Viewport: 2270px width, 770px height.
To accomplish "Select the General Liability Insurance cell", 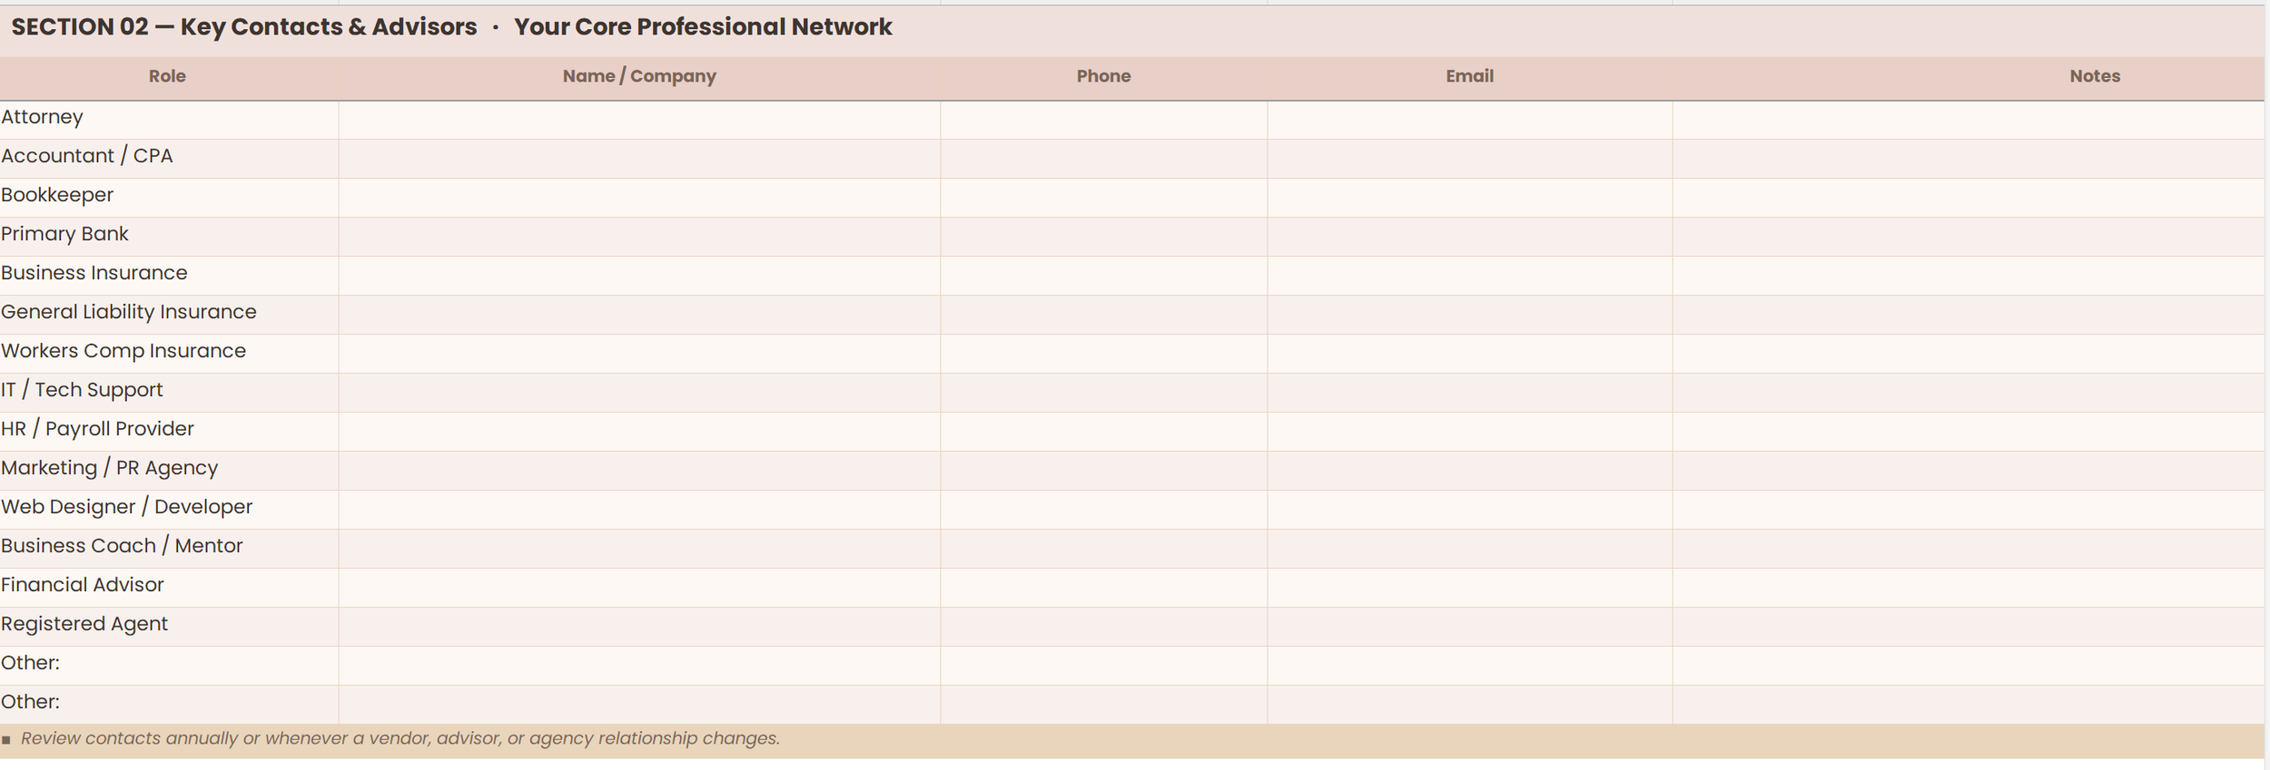I will (169, 315).
